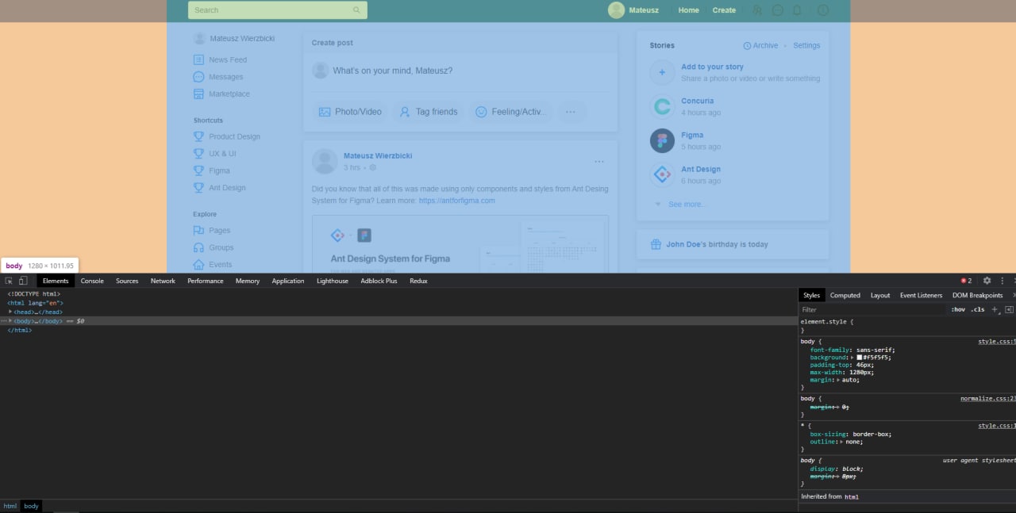Click the Concuria story avatar
Image resolution: width=1016 pixels, height=513 pixels.
click(x=662, y=106)
